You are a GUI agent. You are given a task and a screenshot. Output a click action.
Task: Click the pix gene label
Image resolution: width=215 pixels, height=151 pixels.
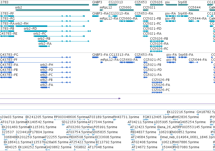(x=168, y=2)
